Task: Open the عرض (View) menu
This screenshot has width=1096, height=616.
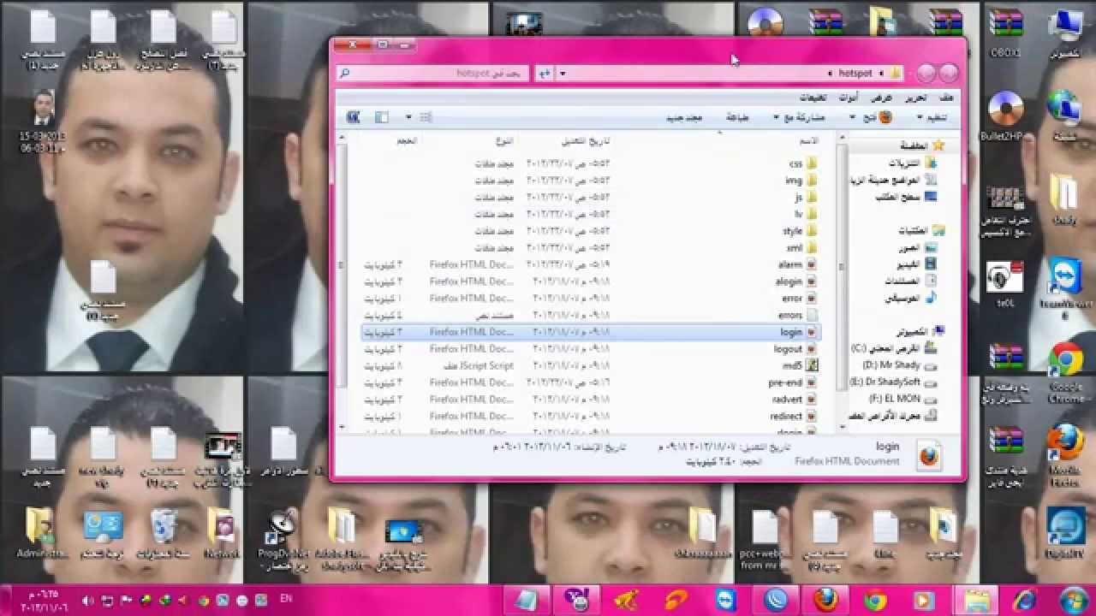Action: [882, 98]
